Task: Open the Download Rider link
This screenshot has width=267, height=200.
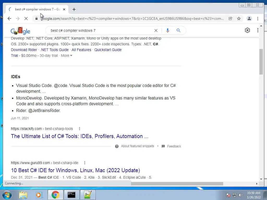Action: pyautogui.click(x=24, y=50)
